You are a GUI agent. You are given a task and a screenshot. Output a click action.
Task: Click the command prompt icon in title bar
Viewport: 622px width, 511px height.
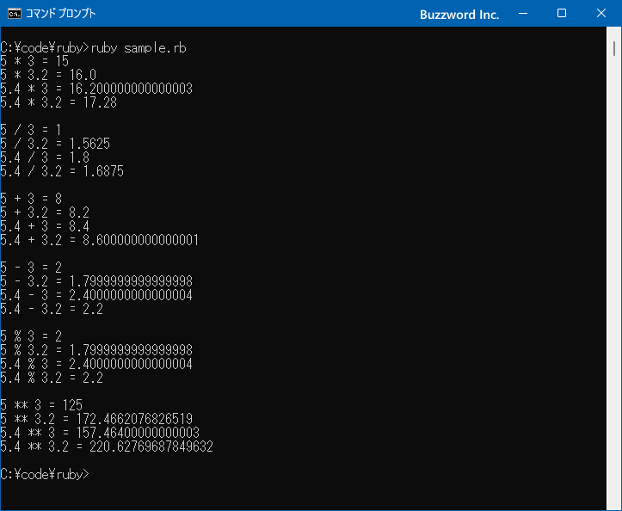15,14
